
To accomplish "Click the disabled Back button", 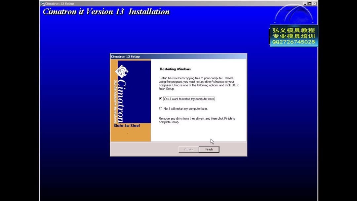I will point(188,149).
